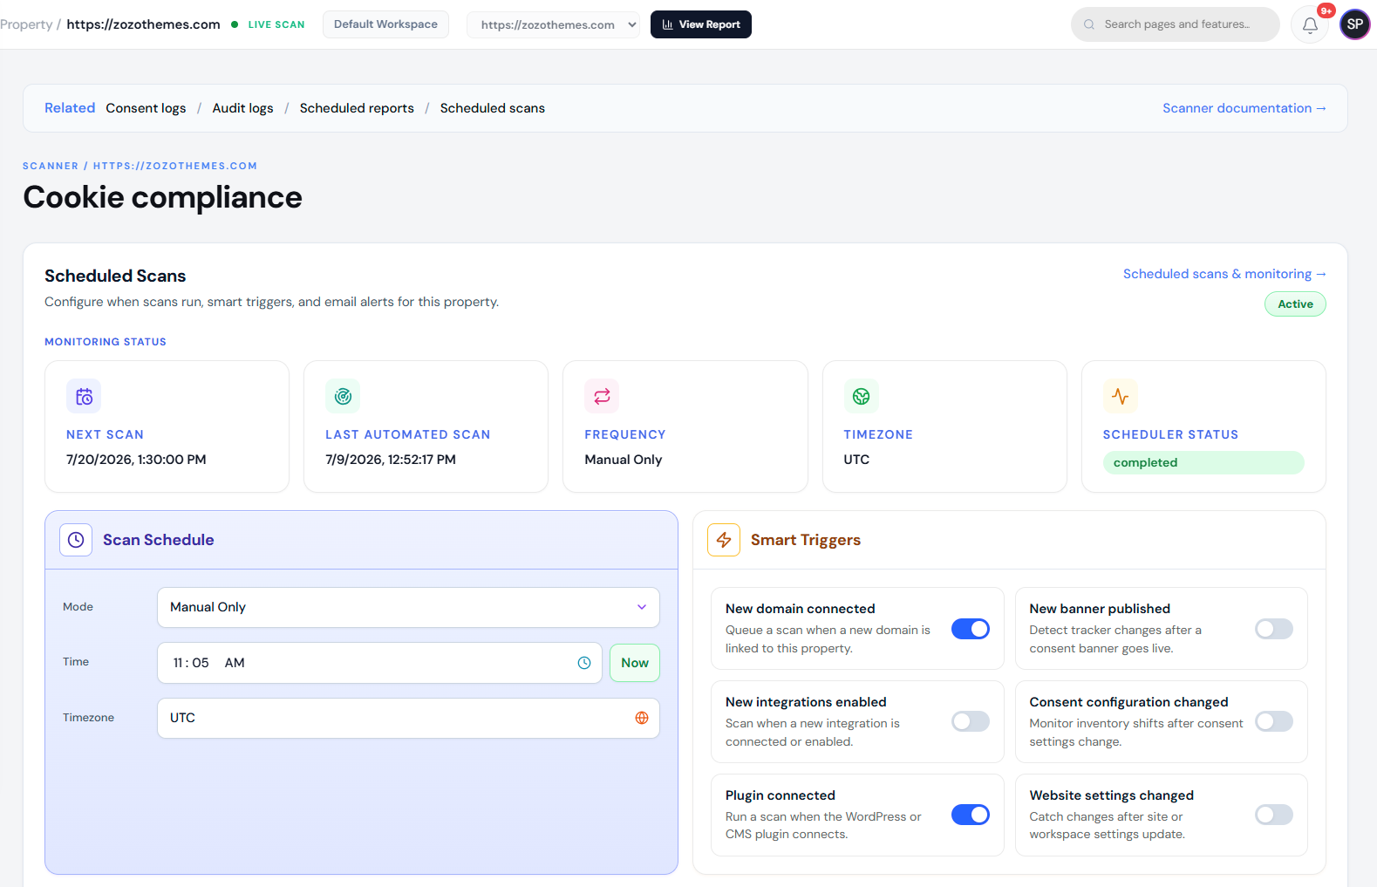Image resolution: width=1377 pixels, height=887 pixels.
Task: Click the Related label in navigation
Action: (70, 108)
